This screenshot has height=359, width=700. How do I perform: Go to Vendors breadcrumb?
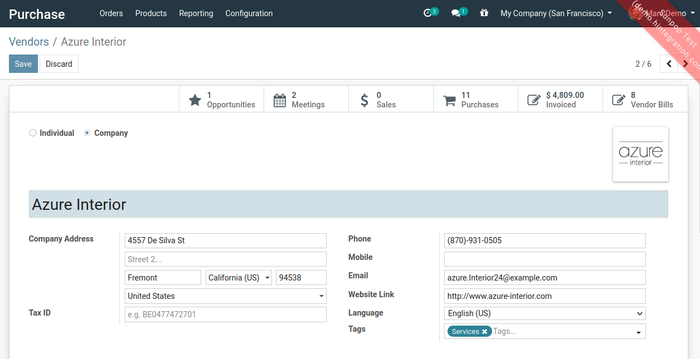click(29, 42)
